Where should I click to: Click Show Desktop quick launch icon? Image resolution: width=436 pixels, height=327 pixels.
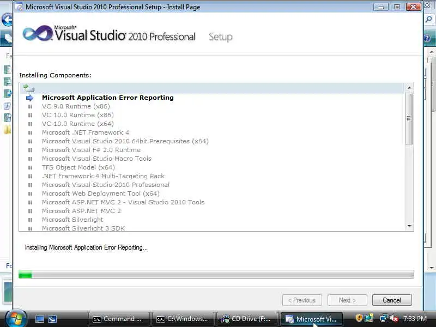pos(39,319)
